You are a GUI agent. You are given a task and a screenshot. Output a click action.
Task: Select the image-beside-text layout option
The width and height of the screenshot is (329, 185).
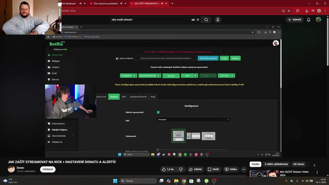tap(193, 136)
